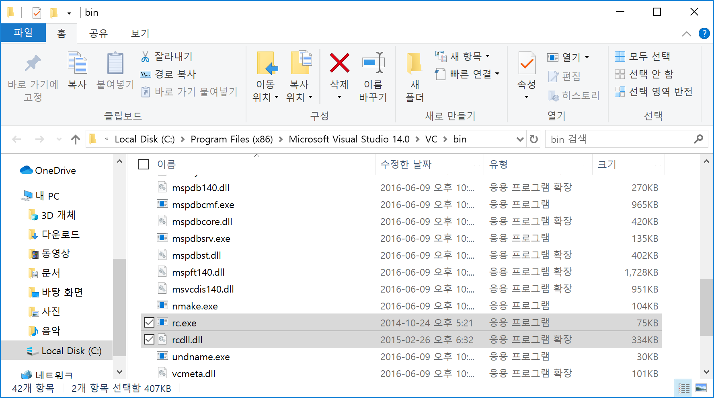714x398 pixels.
Task: Expand the address bar history dropdown
Action: [x=520, y=139]
